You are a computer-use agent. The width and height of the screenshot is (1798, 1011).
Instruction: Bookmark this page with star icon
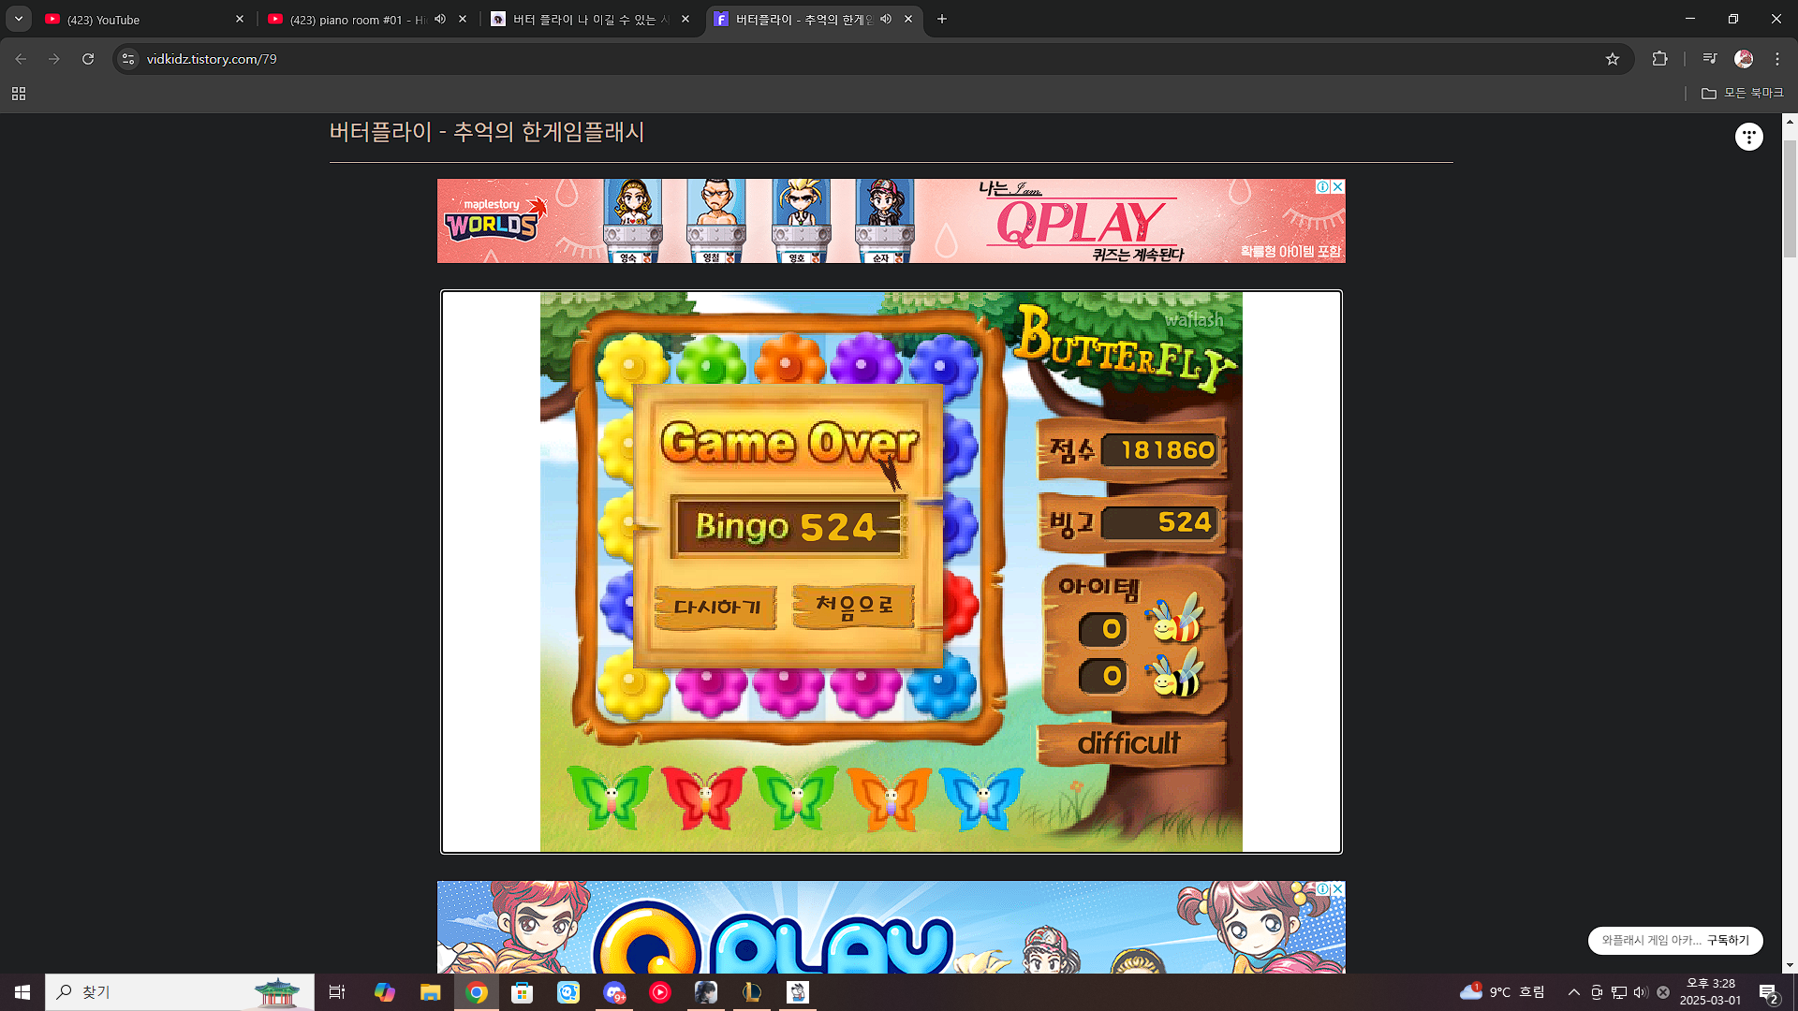pos(1612,59)
